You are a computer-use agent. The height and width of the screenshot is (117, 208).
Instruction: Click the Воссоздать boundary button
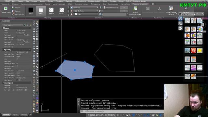(x=18, y=14)
